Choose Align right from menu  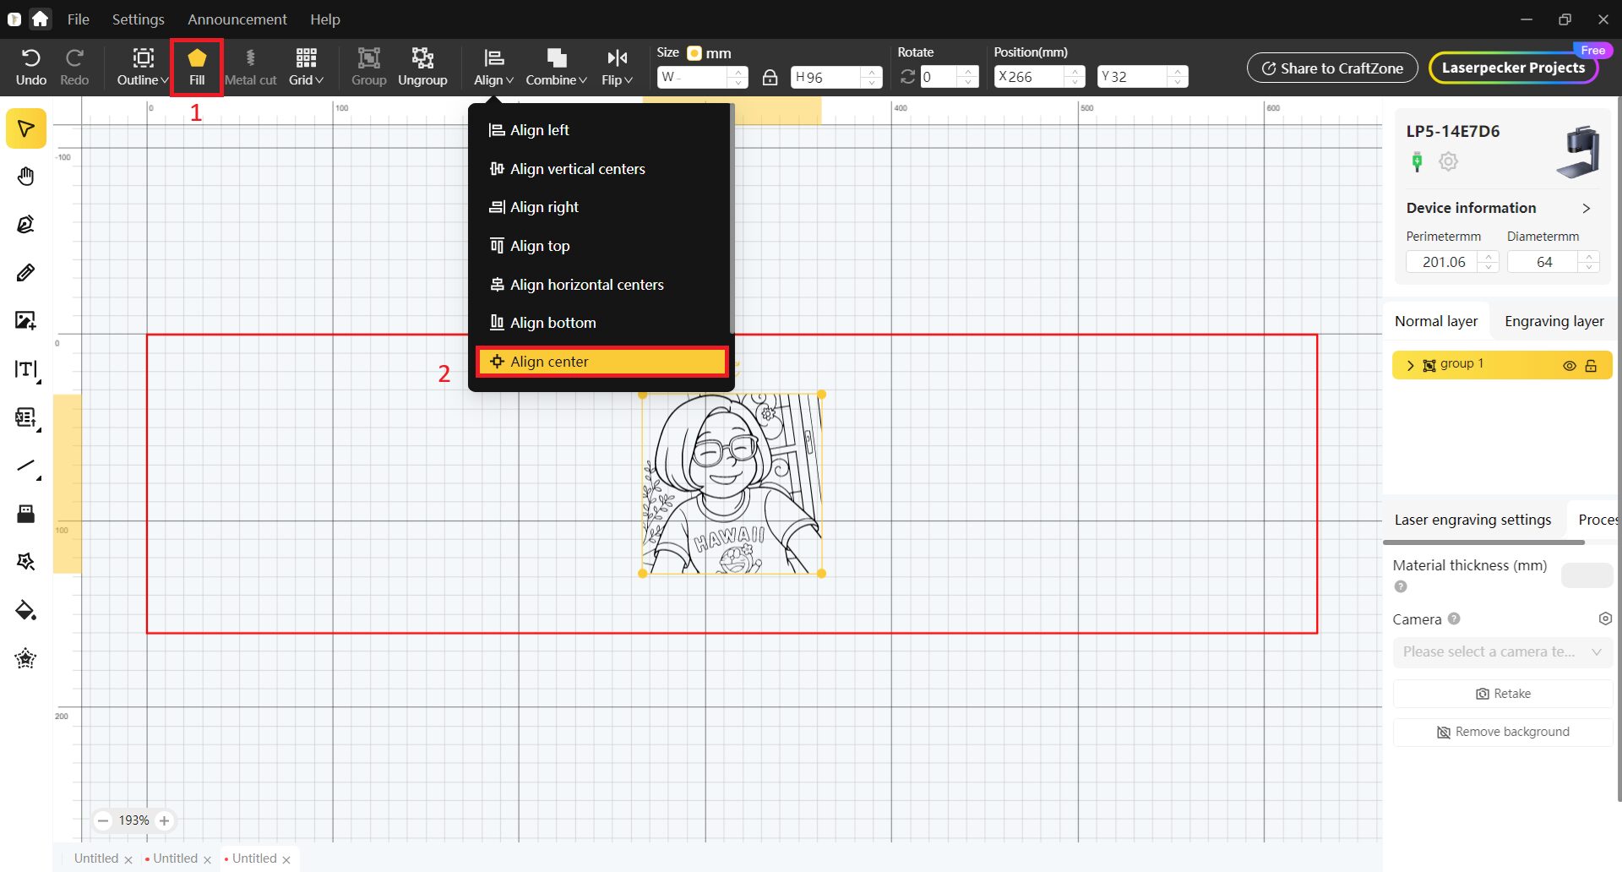coord(601,207)
